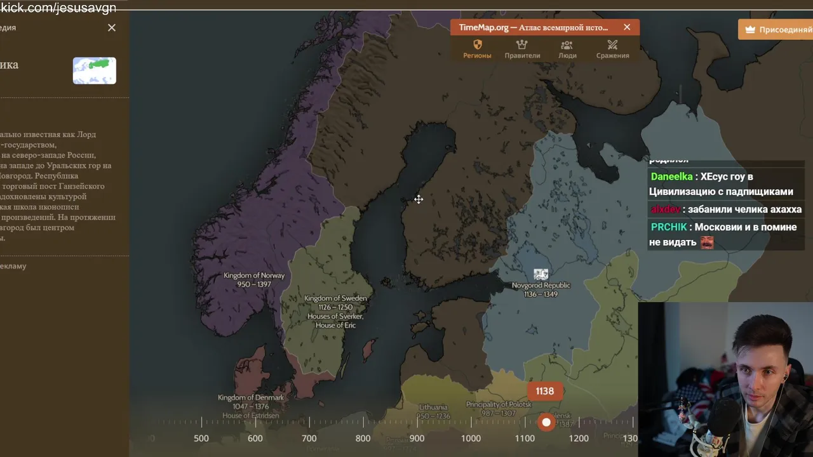Jump to year 600 on the timeline
This screenshot has width=813, height=457.
tap(255, 438)
